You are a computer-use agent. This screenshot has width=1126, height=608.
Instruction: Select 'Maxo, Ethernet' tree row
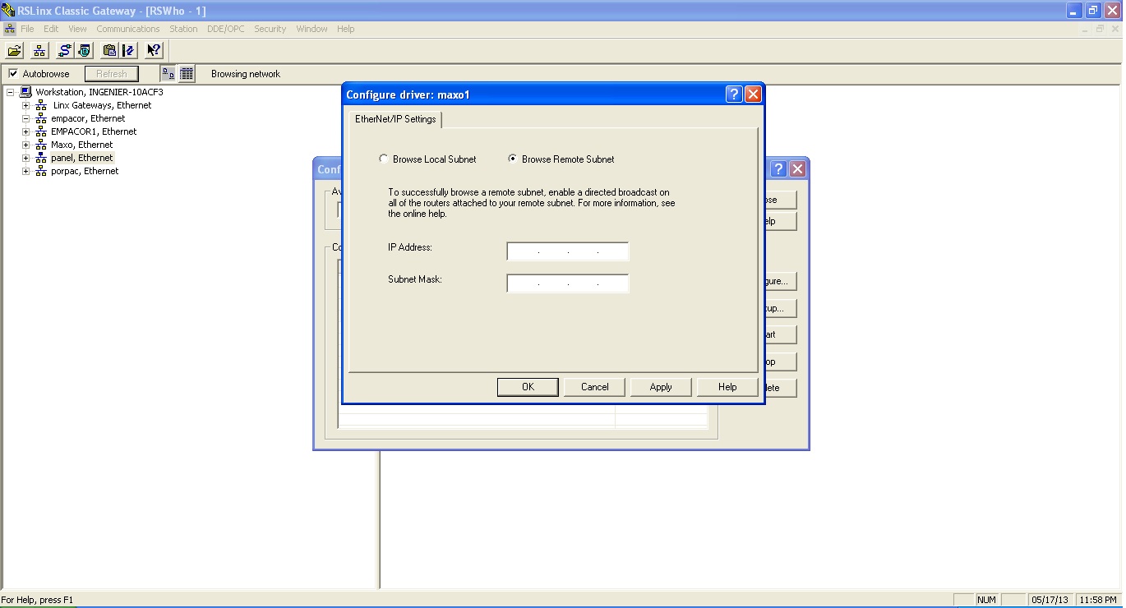coord(81,145)
